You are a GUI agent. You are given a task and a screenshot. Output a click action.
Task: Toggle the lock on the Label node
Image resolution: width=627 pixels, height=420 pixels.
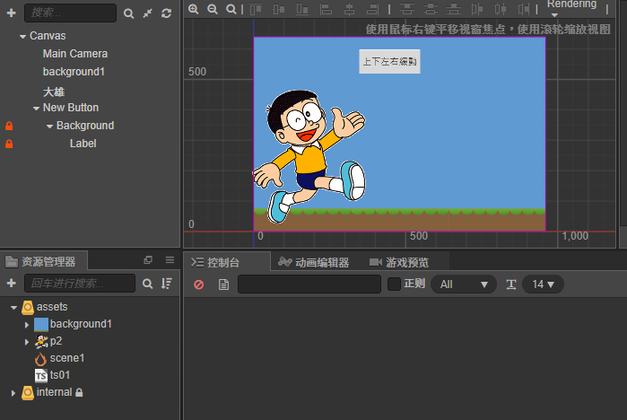coord(9,144)
